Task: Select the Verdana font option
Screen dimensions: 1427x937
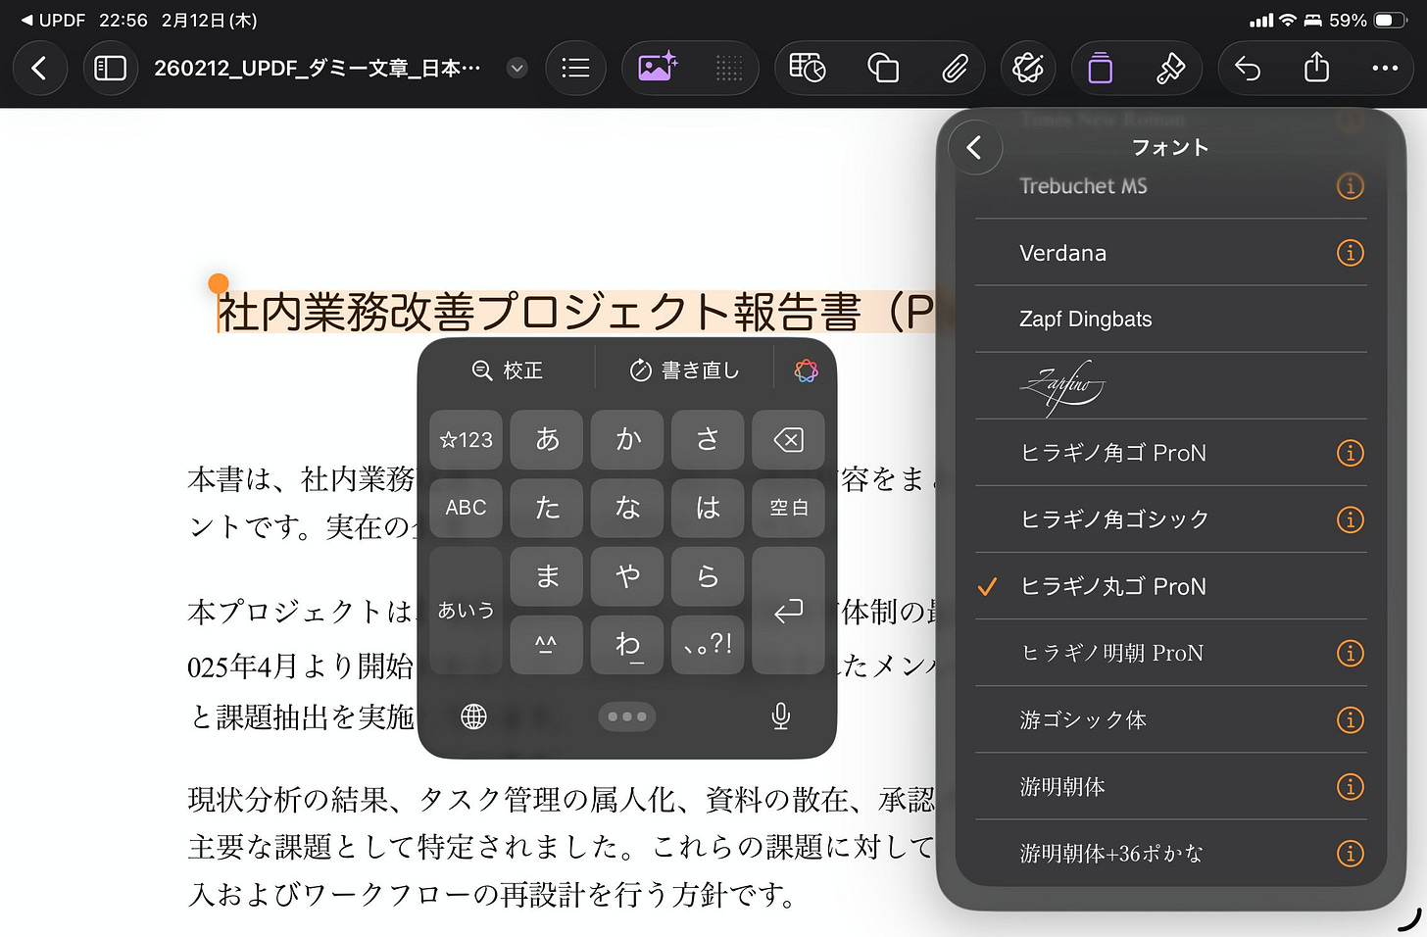Action: click(1062, 252)
